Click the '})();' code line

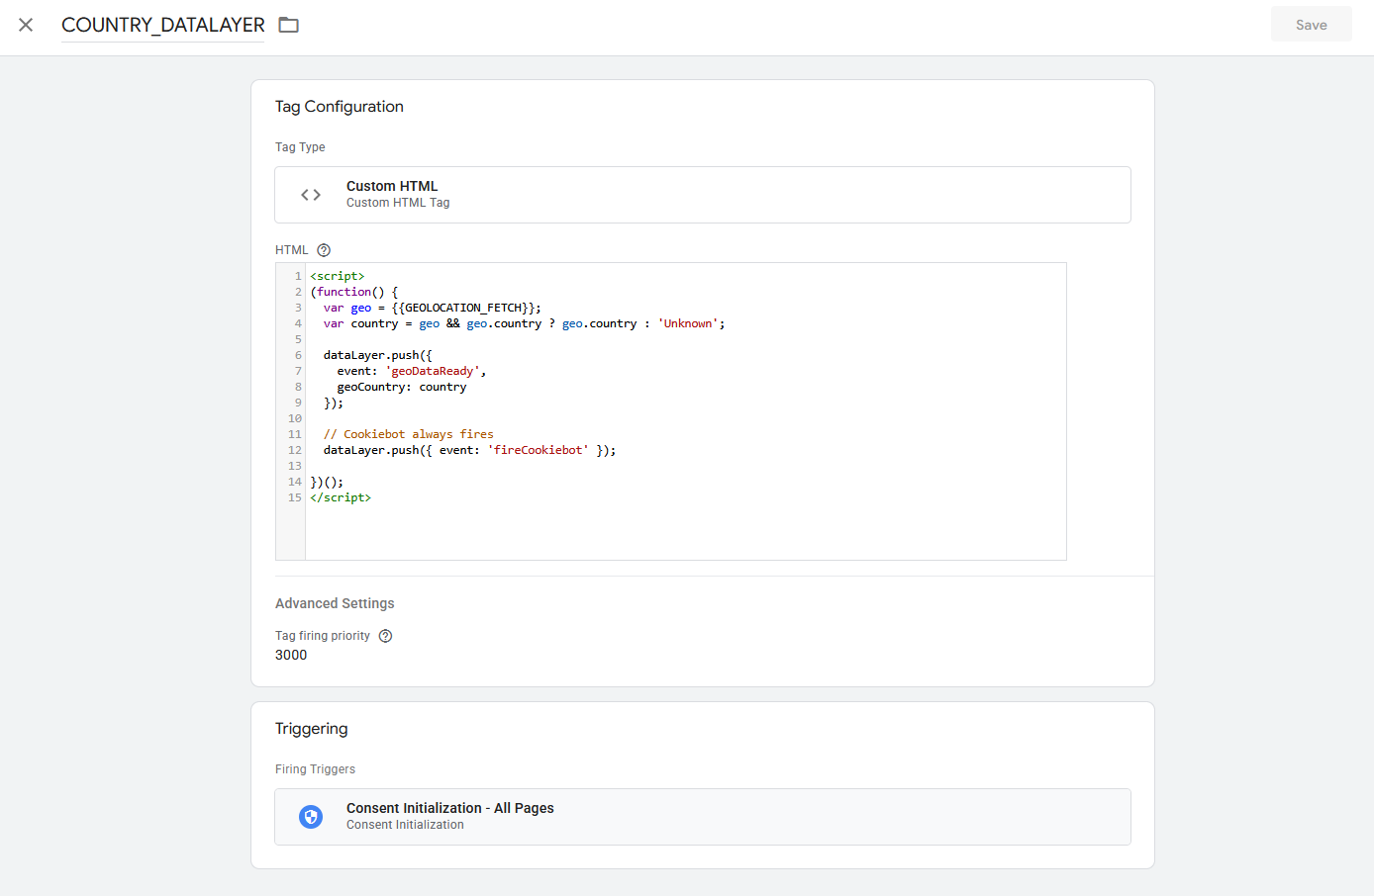(x=327, y=482)
